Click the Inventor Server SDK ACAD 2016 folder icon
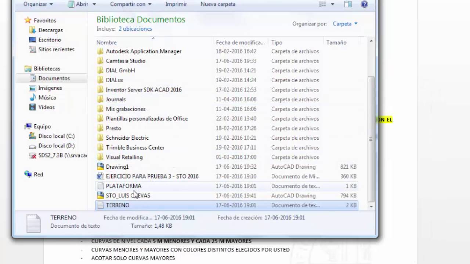The height and width of the screenshot is (264, 470). (x=100, y=89)
